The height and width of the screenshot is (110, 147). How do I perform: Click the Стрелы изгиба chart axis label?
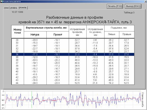click(143, 100)
